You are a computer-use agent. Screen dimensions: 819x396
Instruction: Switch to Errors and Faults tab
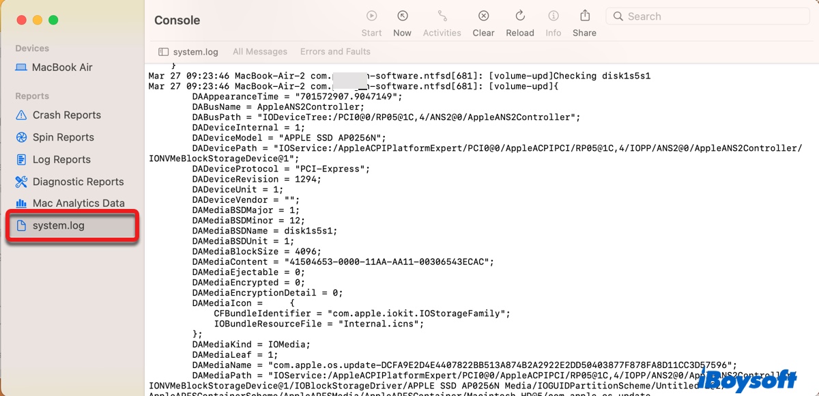[335, 52]
